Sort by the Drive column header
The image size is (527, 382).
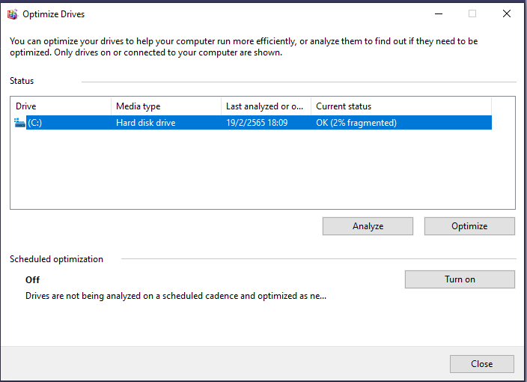click(61, 106)
